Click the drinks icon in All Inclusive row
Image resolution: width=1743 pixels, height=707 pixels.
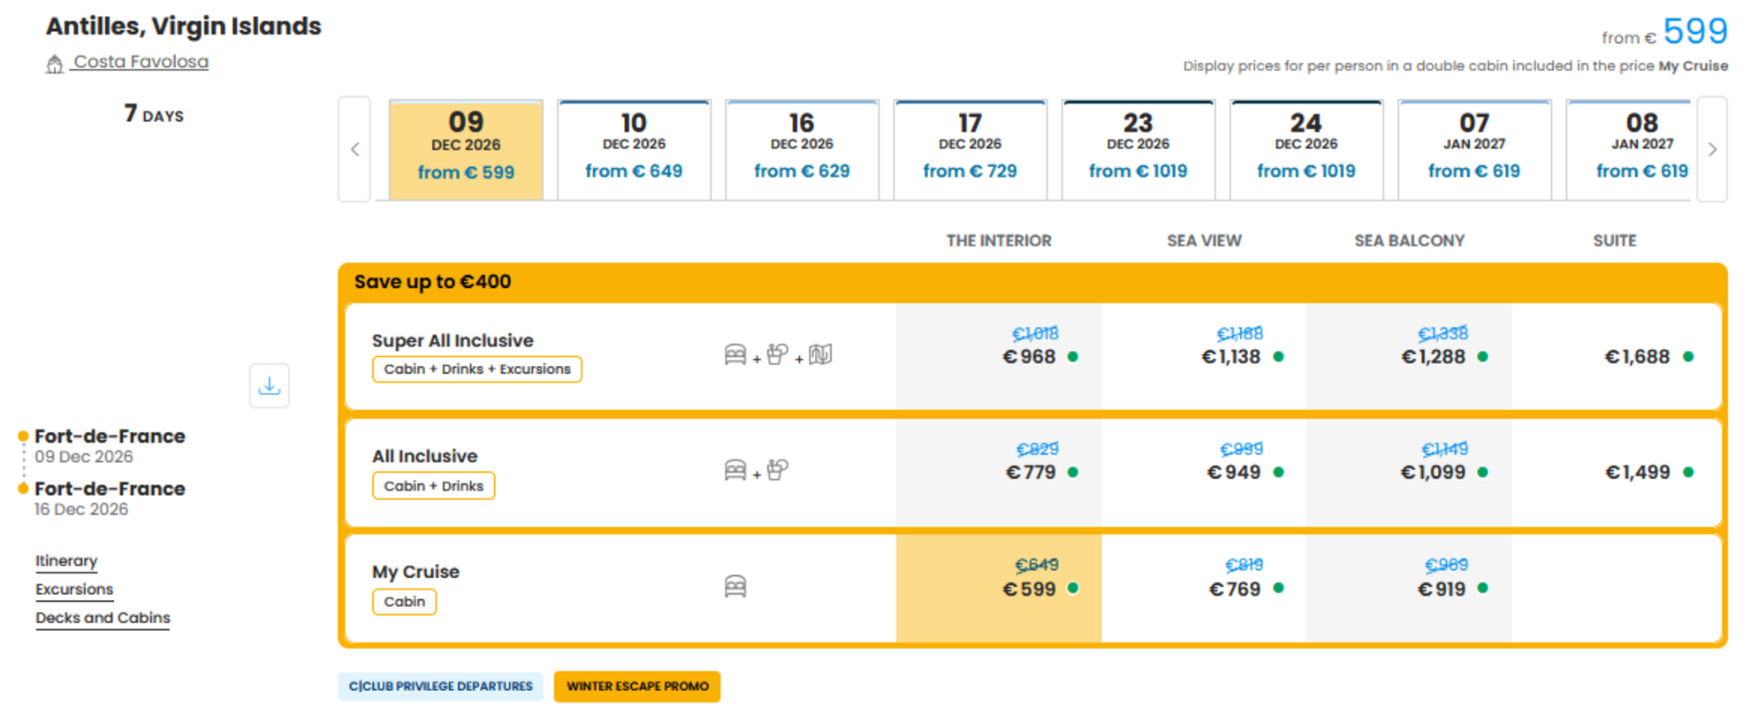[778, 469]
